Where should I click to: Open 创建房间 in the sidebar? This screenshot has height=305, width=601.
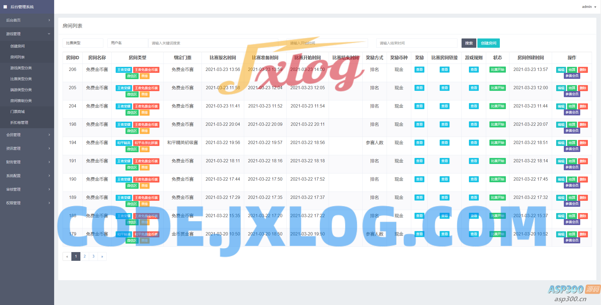click(17, 46)
